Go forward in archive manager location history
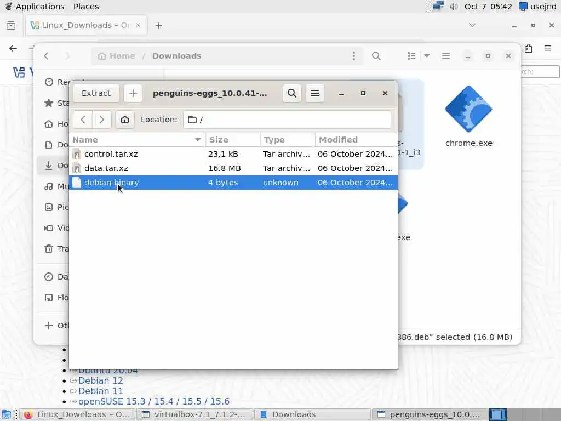This screenshot has width=561, height=421. tap(101, 119)
